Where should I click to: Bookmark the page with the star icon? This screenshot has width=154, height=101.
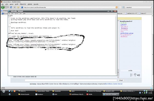click(119, 7)
